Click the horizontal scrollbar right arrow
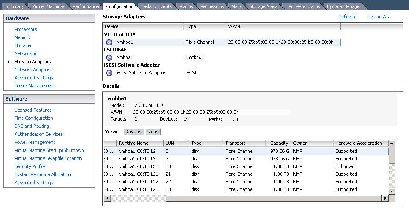The width and height of the screenshot is (409, 208). (x=385, y=198)
